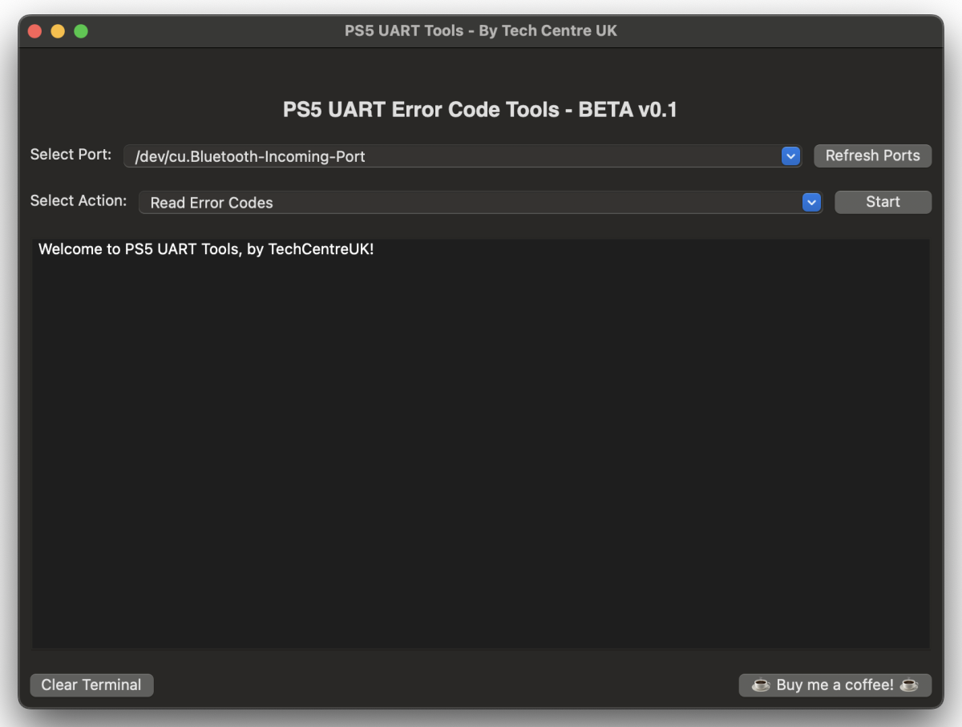Hit Start to run the selected action
962x727 pixels.
coord(883,201)
